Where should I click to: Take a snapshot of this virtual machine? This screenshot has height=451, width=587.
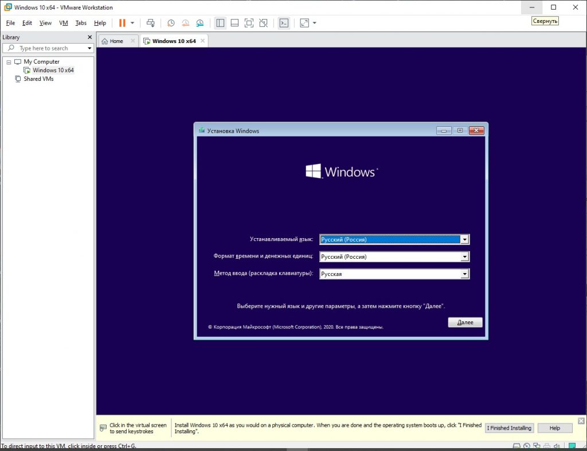click(171, 23)
